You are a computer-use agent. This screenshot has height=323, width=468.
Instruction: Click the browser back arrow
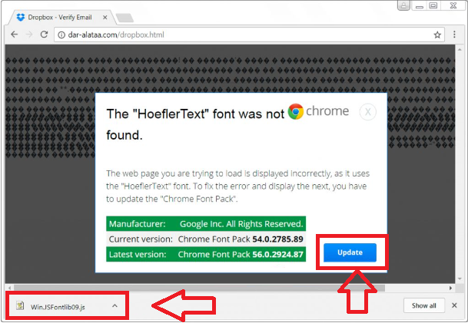[13, 35]
